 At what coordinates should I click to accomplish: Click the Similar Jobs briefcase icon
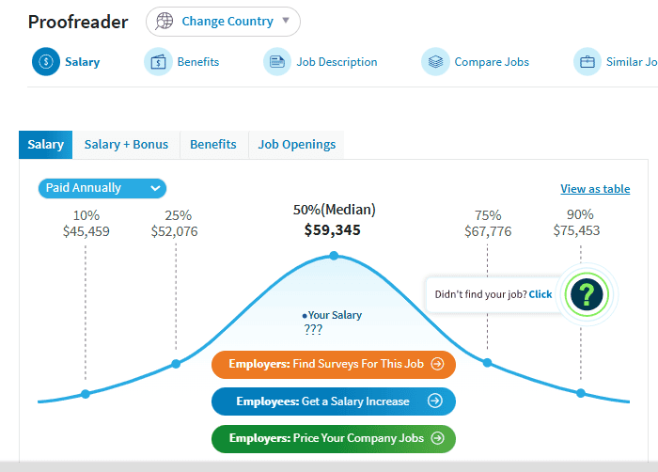coord(587,62)
